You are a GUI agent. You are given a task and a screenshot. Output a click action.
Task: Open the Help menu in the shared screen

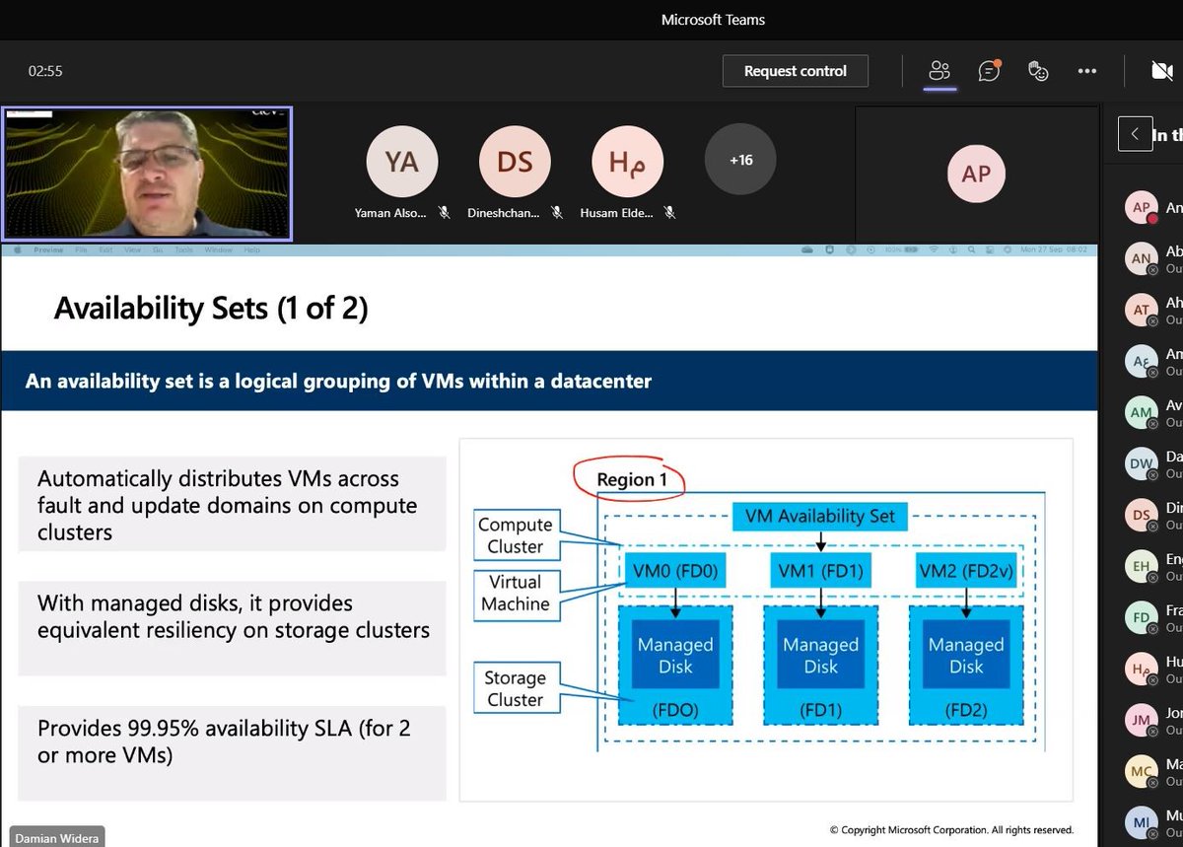[251, 250]
